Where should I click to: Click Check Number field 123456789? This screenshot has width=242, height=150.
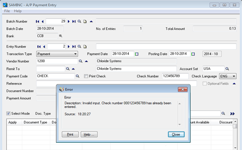(175, 76)
